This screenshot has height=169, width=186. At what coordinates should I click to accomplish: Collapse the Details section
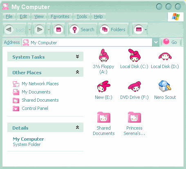pyautogui.click(x=77, y=127)
